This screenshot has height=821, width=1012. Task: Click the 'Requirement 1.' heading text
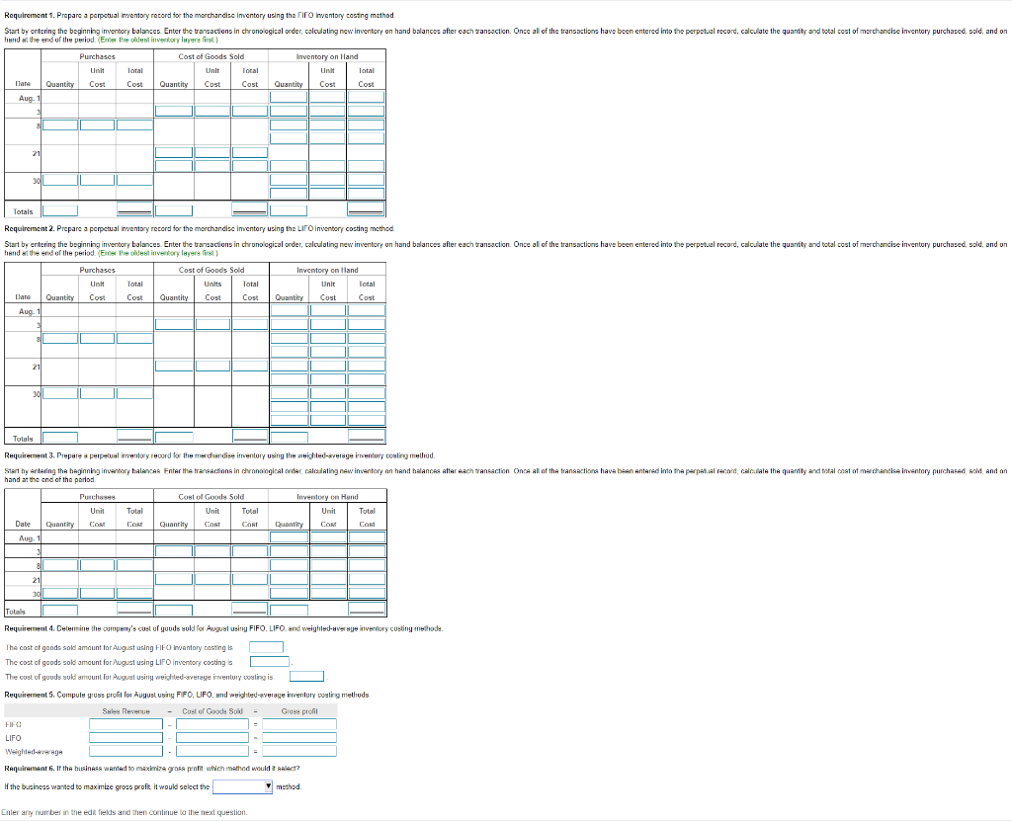coord(29,15)
